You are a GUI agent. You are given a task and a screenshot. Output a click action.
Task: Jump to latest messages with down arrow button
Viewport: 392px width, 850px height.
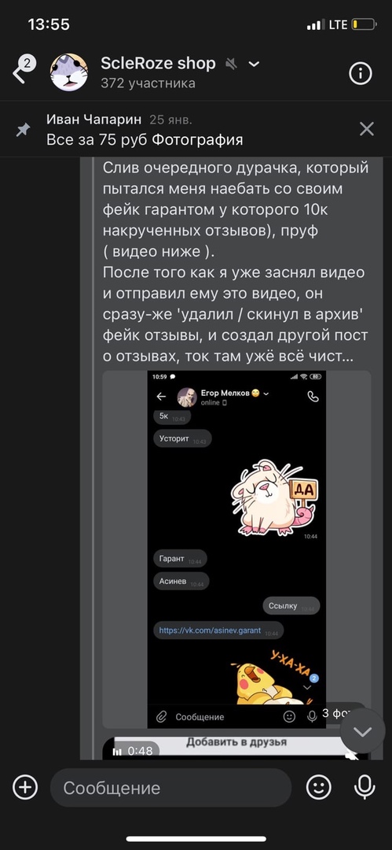click(361, 732)
